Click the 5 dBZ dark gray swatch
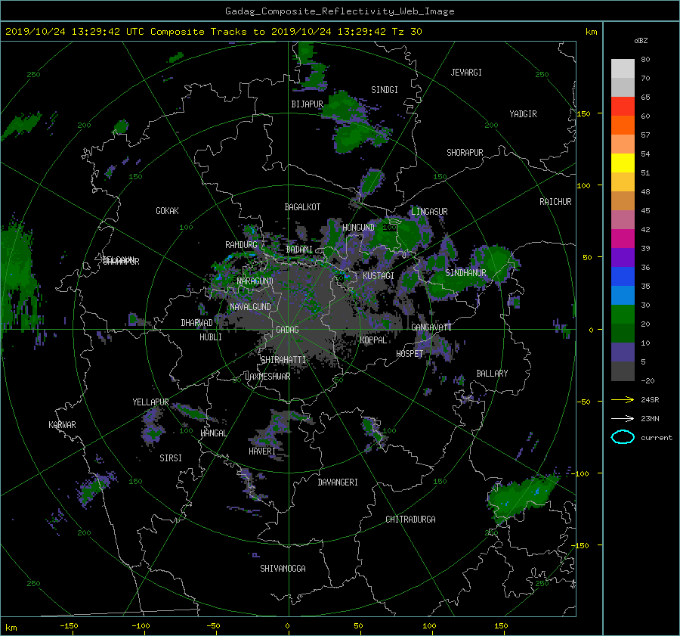The width and height of the screenshot is (680, 636). click(x=623, y=371)
